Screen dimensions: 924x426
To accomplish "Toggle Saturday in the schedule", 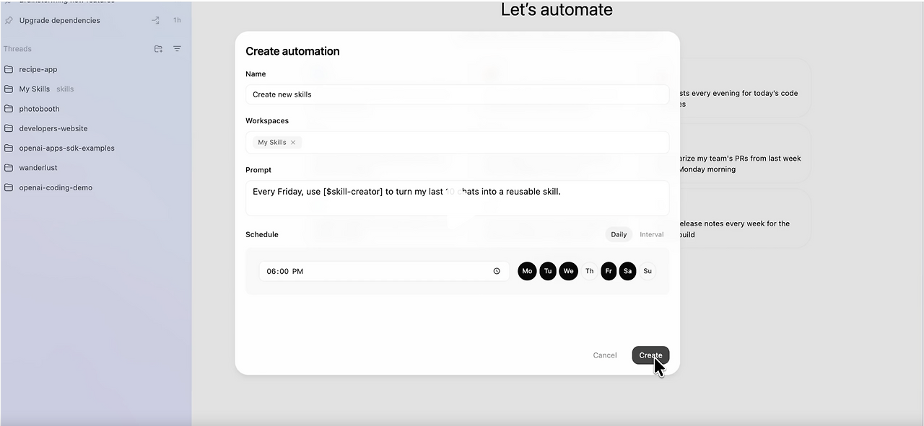I will point(627,271).
